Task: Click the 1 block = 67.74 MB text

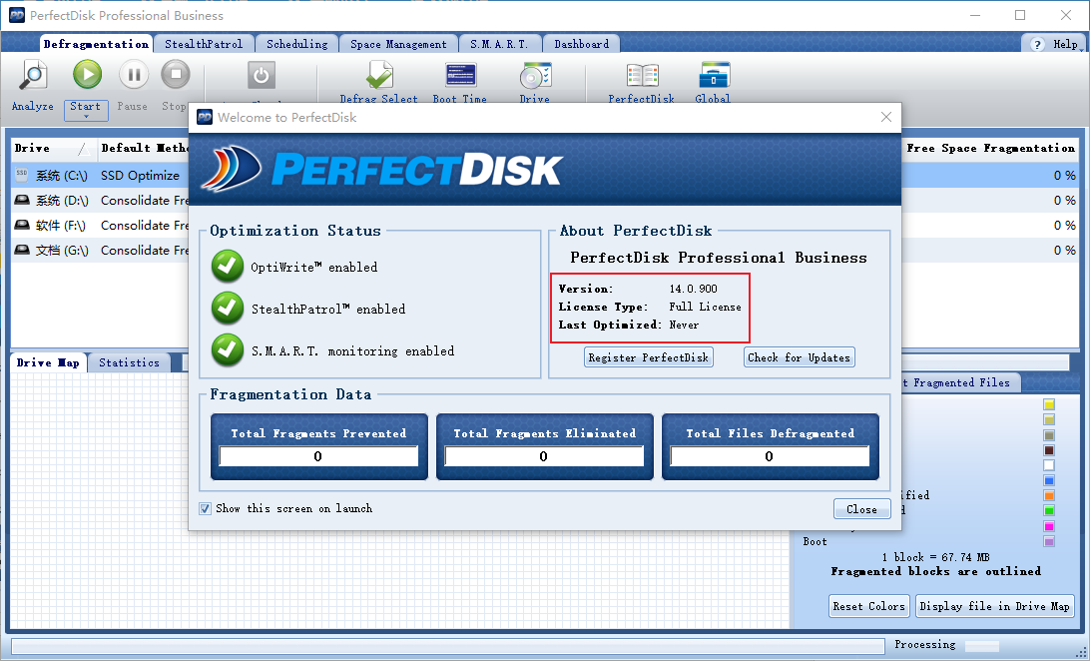Action: click(x=935, y=557)
